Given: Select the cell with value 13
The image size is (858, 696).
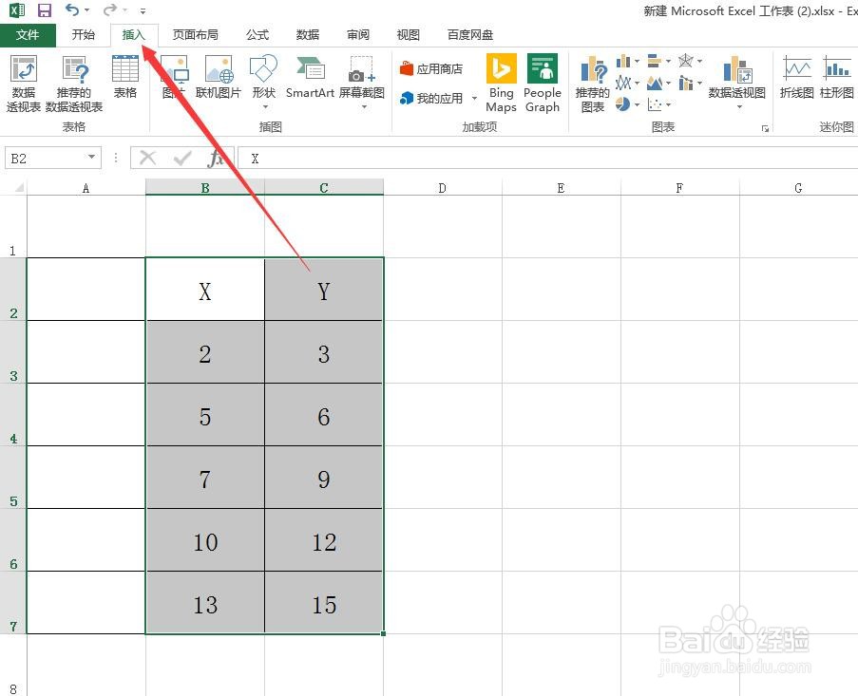Looking at the screenshot, I should (x=205, y=603).
